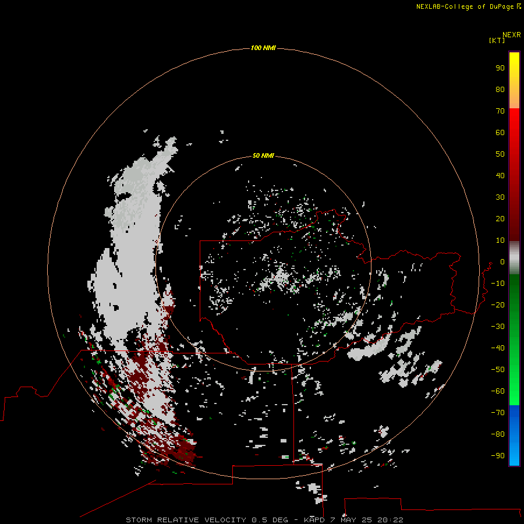
Task: Click the 20 value on velocity scale
Action: [x=500, y=219]
